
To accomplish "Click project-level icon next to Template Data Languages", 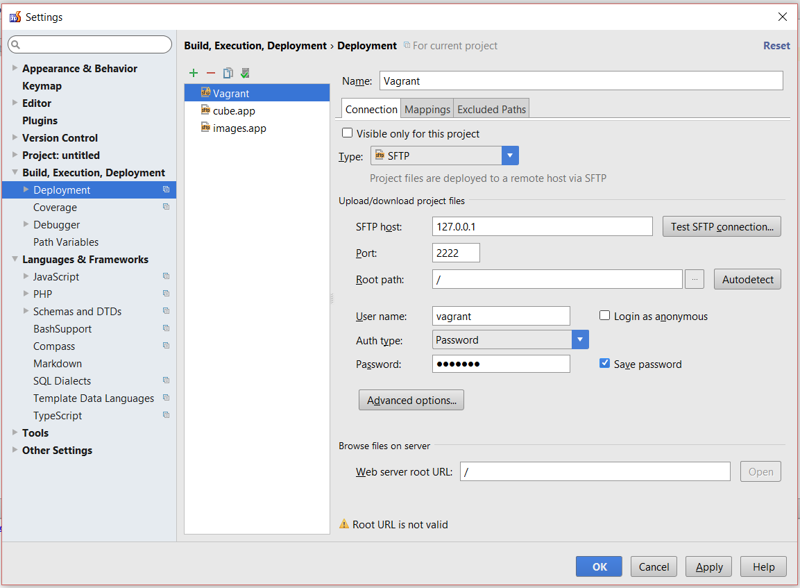I will 166,398.
